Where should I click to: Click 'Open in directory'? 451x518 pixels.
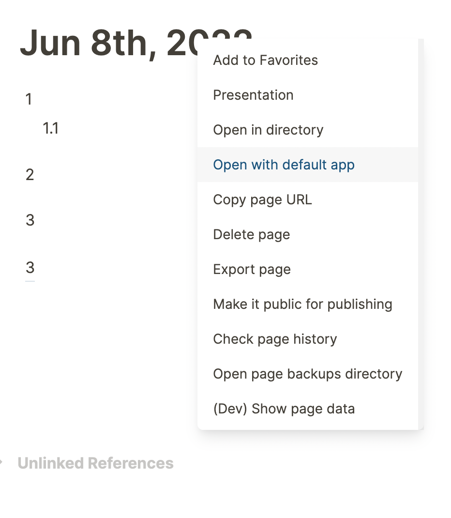pos(268,130)
